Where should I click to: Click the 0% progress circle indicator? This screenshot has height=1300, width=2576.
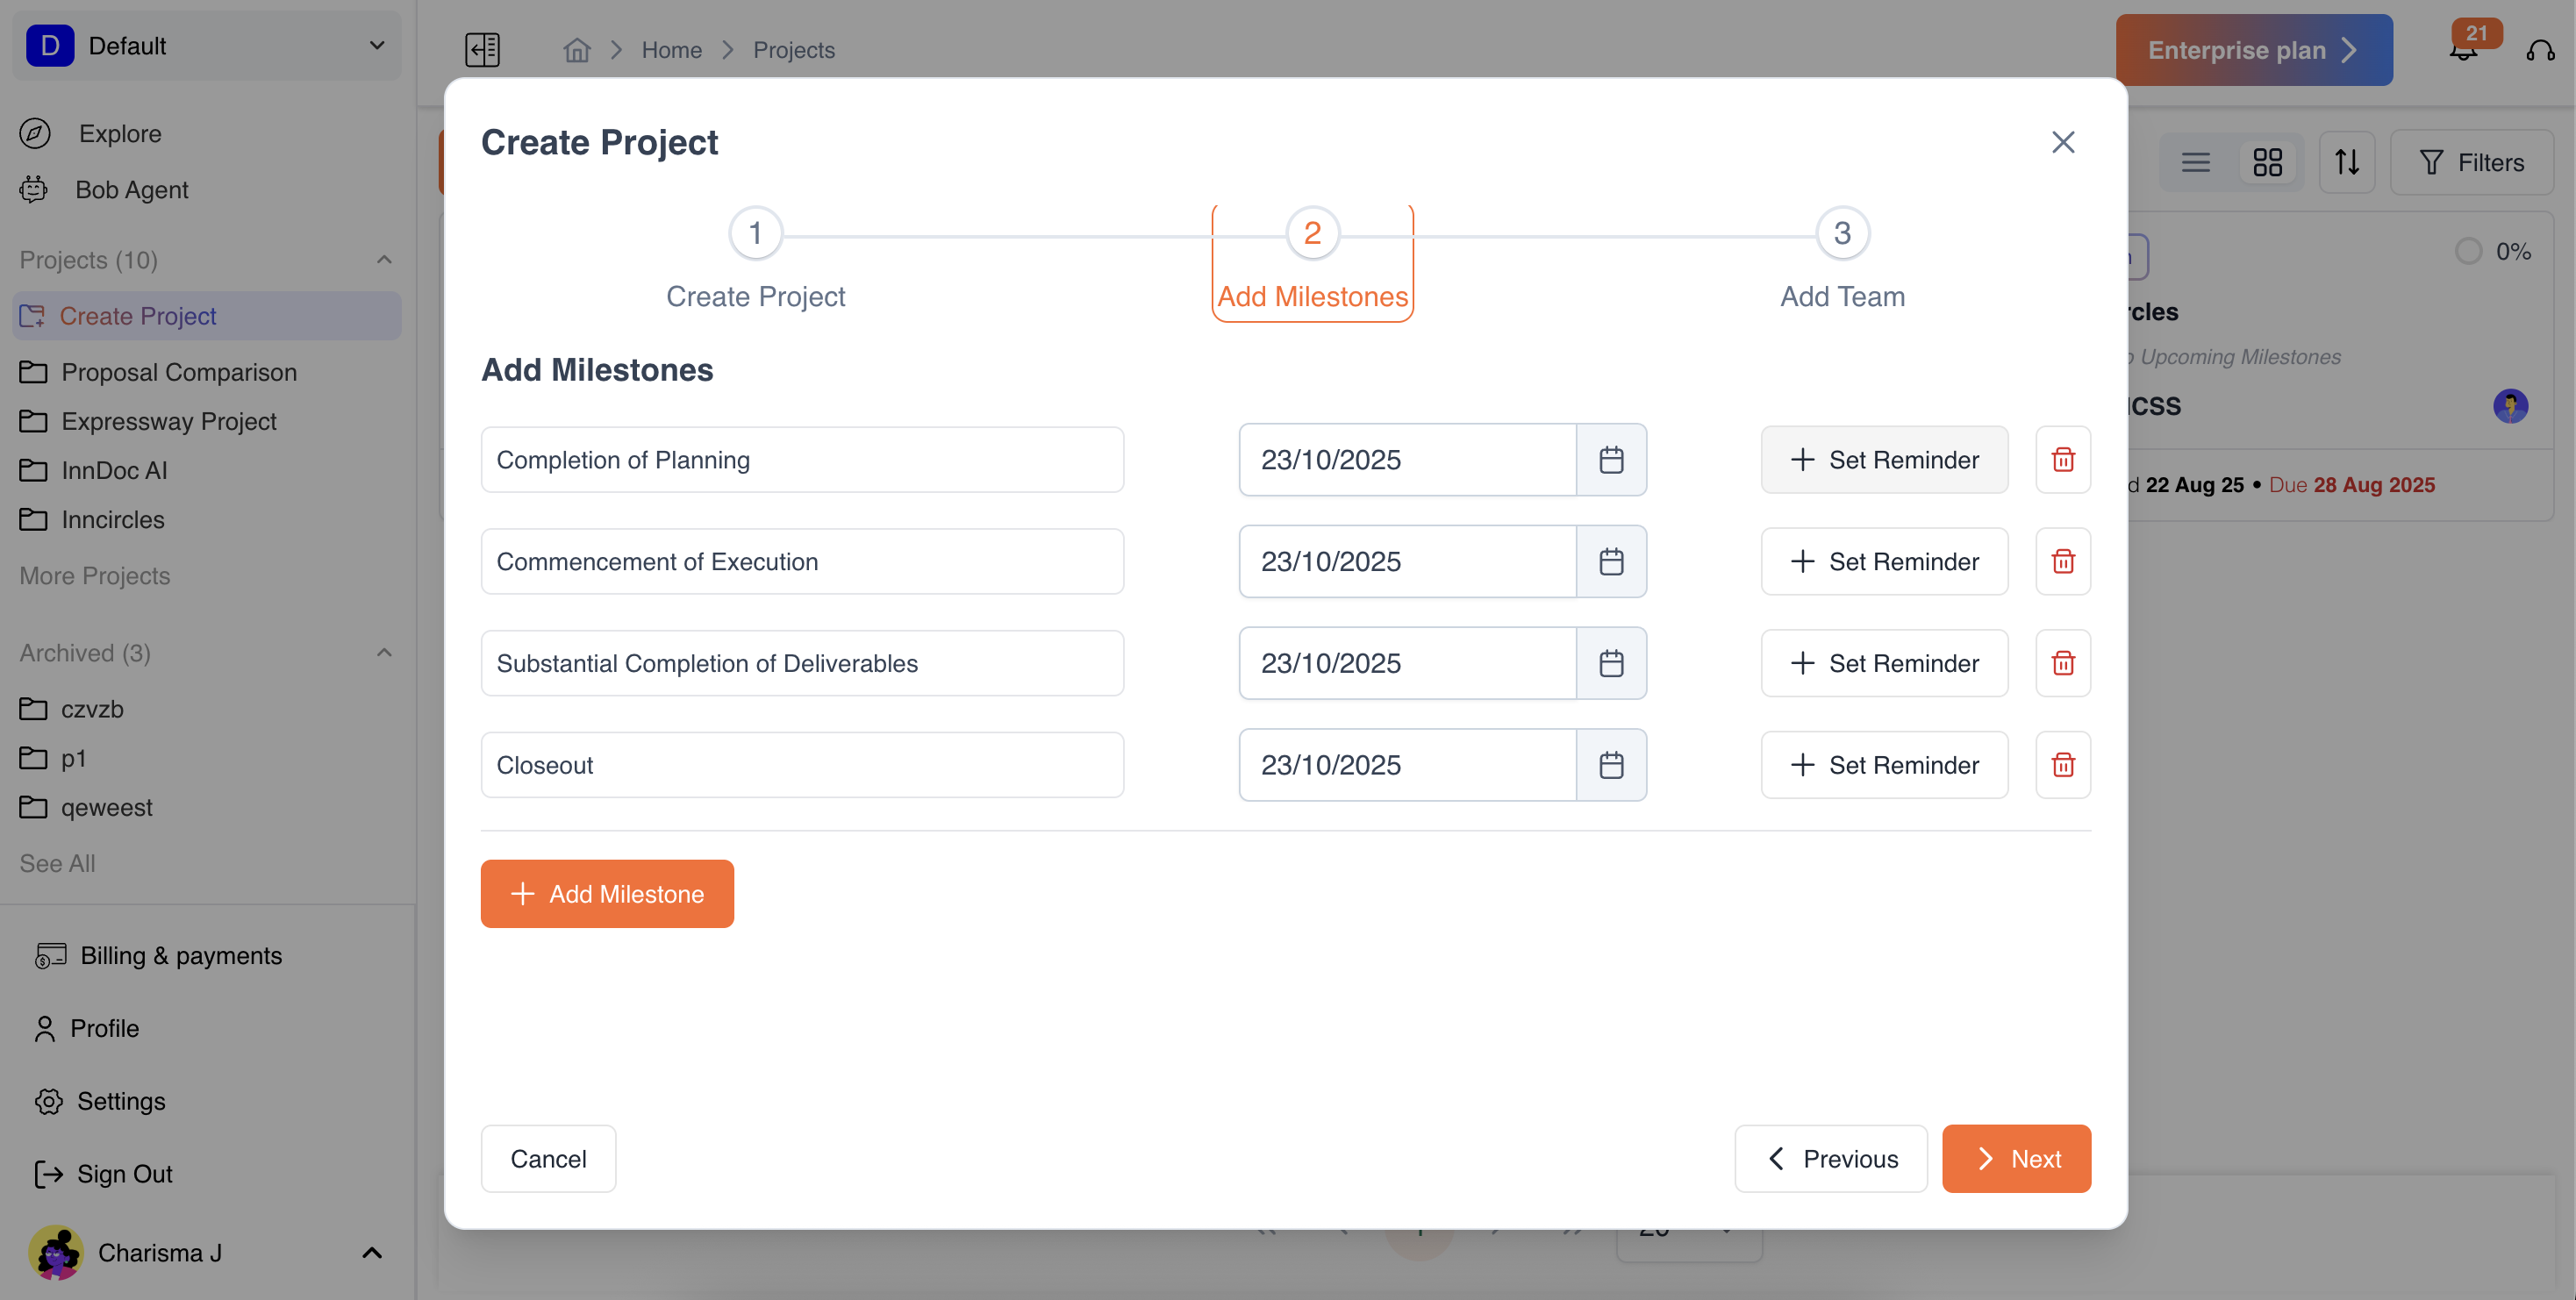(x=2467, y=251)
